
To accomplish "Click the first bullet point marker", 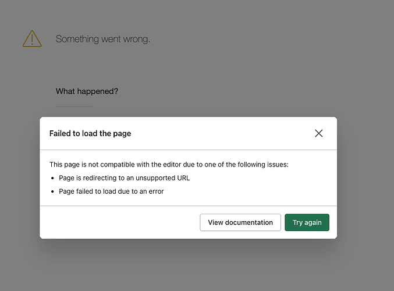I will pos(53,178).
